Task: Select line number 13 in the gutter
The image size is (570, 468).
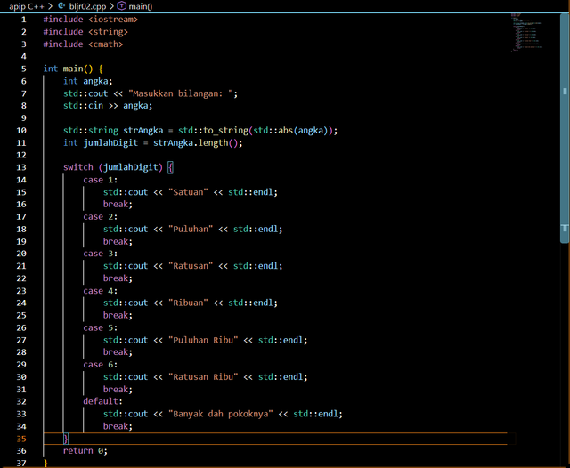Action: click(21, 167)
